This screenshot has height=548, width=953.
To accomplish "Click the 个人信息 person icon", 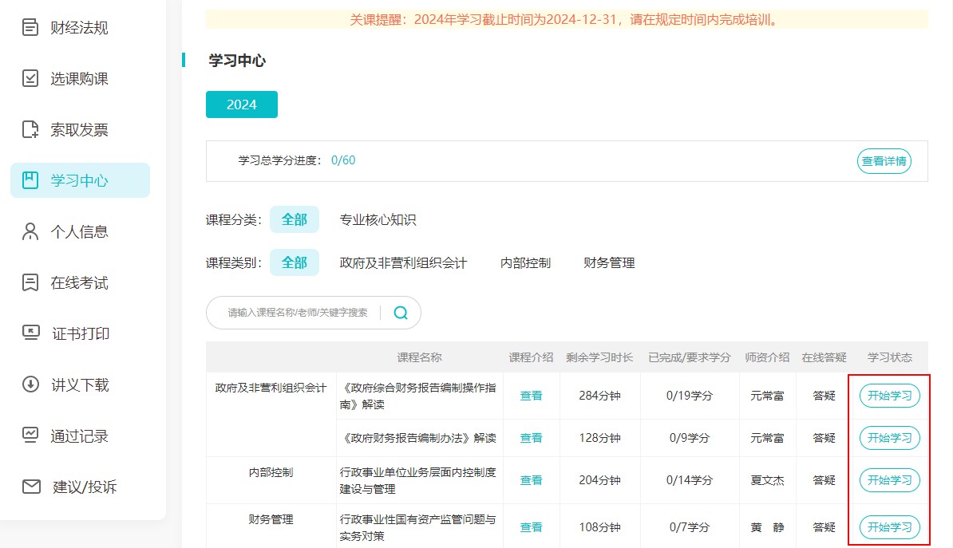I will pos(30,232).
